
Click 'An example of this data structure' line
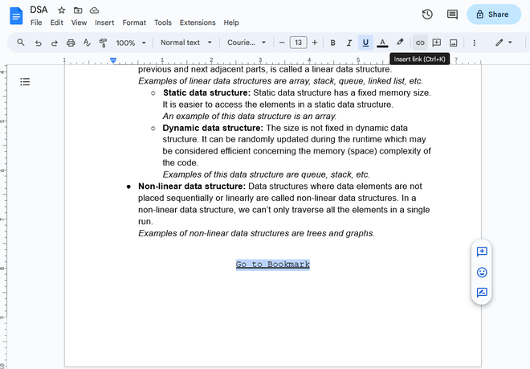pyautogui.click(x=250, y=116)
